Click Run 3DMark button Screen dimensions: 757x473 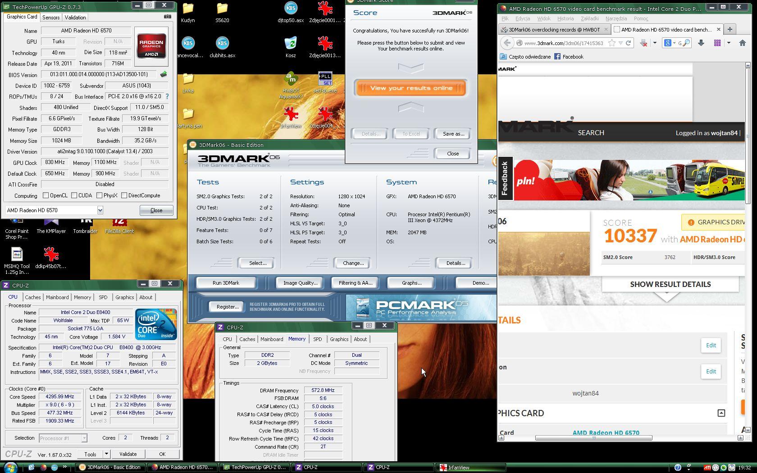pos(226,283)
